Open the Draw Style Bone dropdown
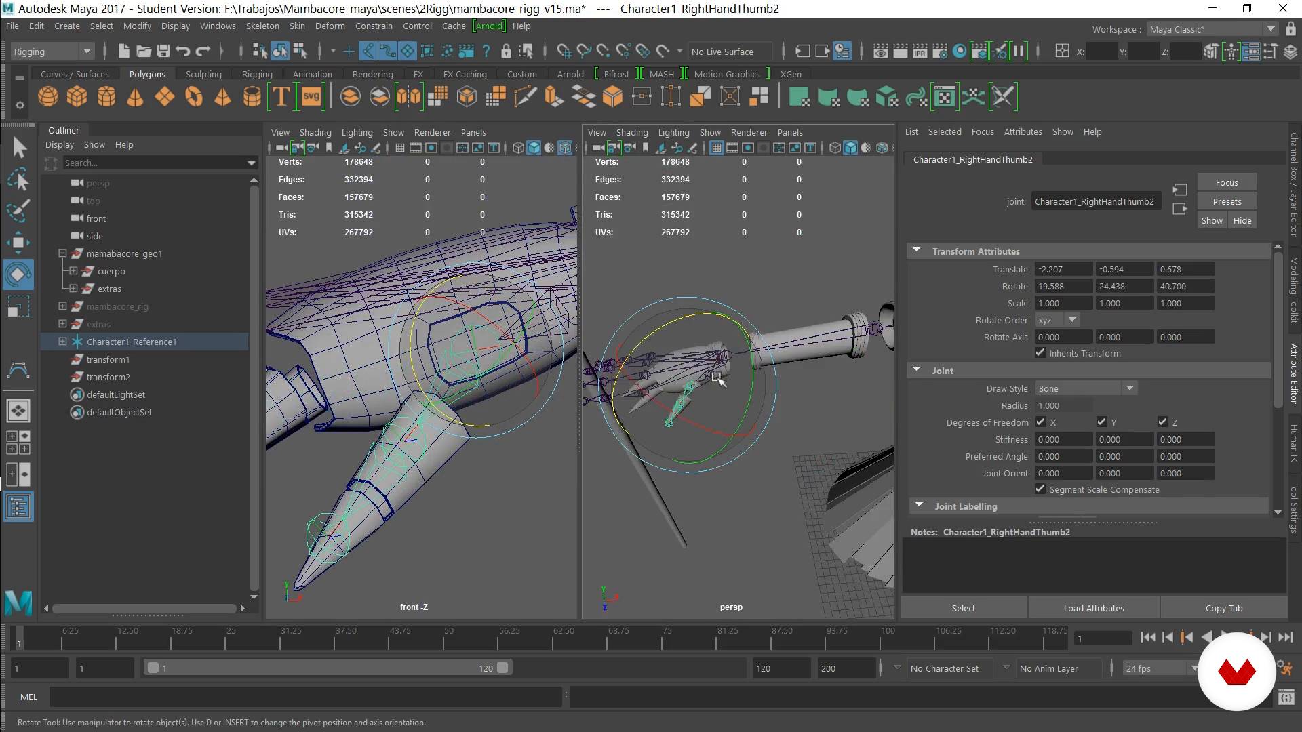 pyautogui.click(x=1086, y=388)
